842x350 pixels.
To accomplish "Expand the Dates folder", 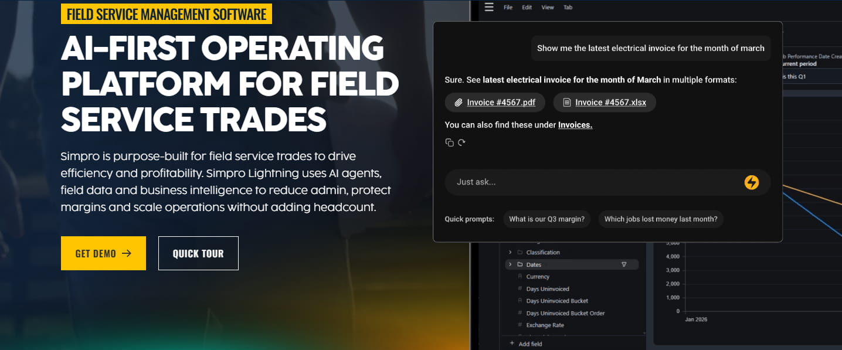I will pos(510,264).
